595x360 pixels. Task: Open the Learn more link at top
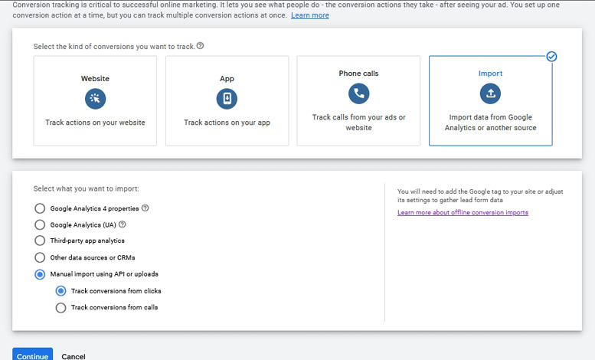click(x=310, y=15)
